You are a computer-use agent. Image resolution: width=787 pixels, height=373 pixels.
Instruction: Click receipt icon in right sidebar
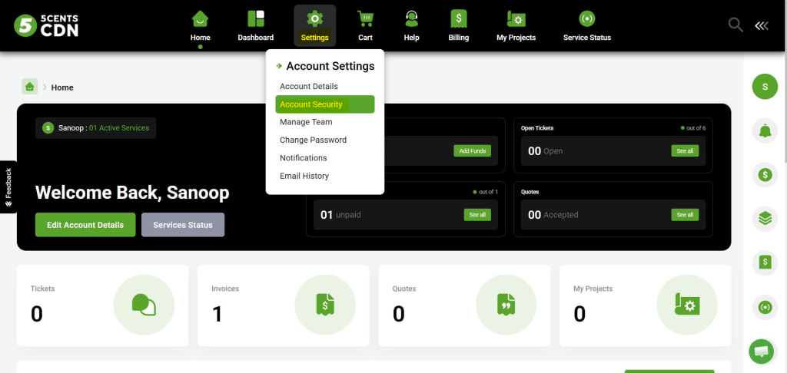[x=765, y=262]
